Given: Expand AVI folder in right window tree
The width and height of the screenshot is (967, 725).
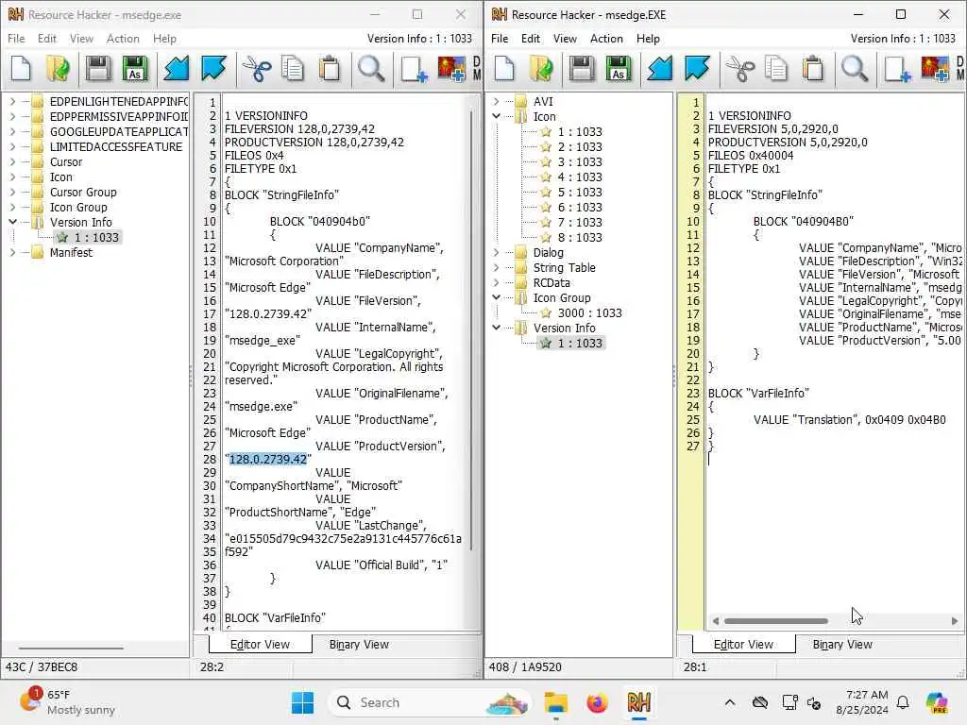Looking at the screenshot, I should click(496, 101).
